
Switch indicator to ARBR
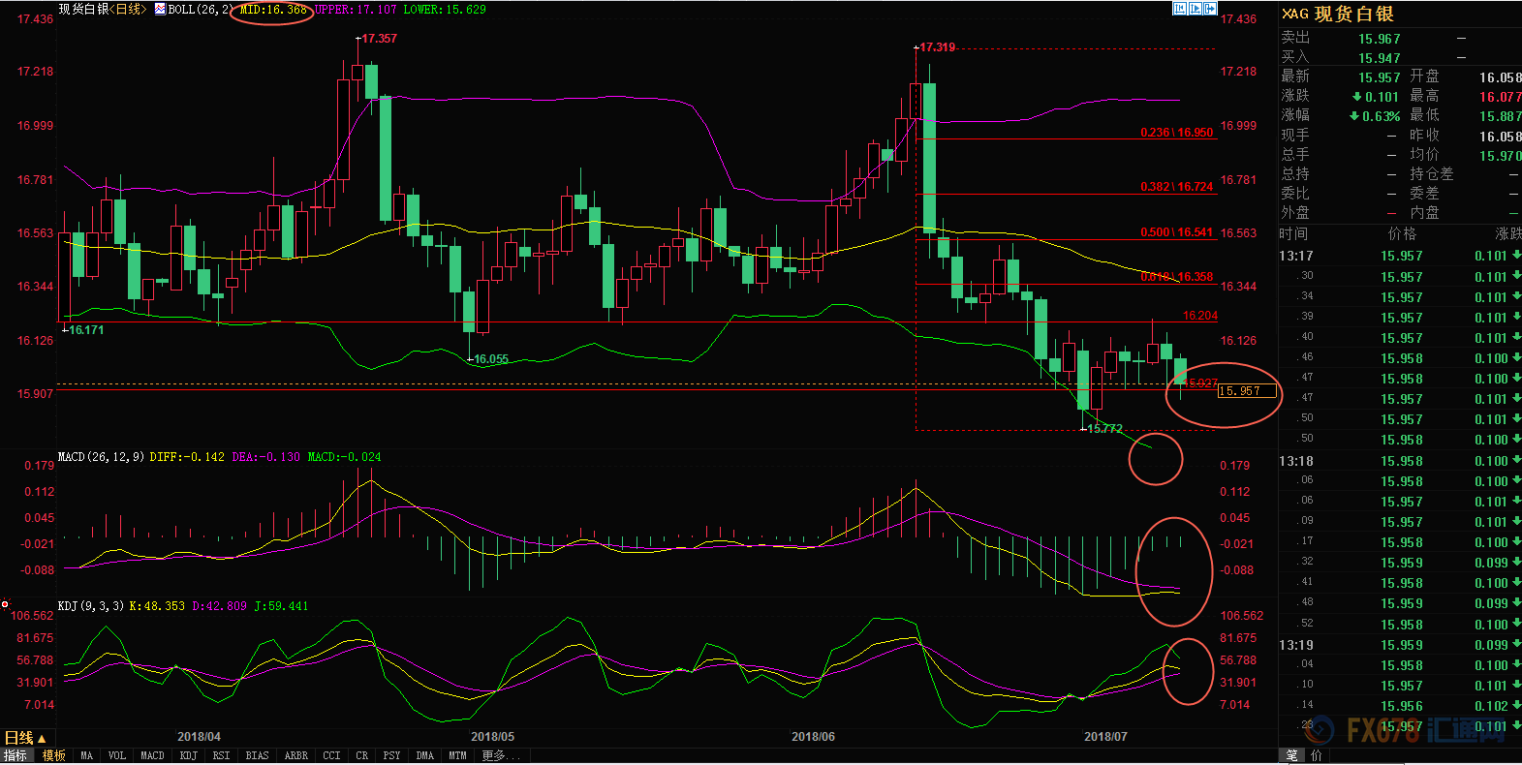(296, 755)
